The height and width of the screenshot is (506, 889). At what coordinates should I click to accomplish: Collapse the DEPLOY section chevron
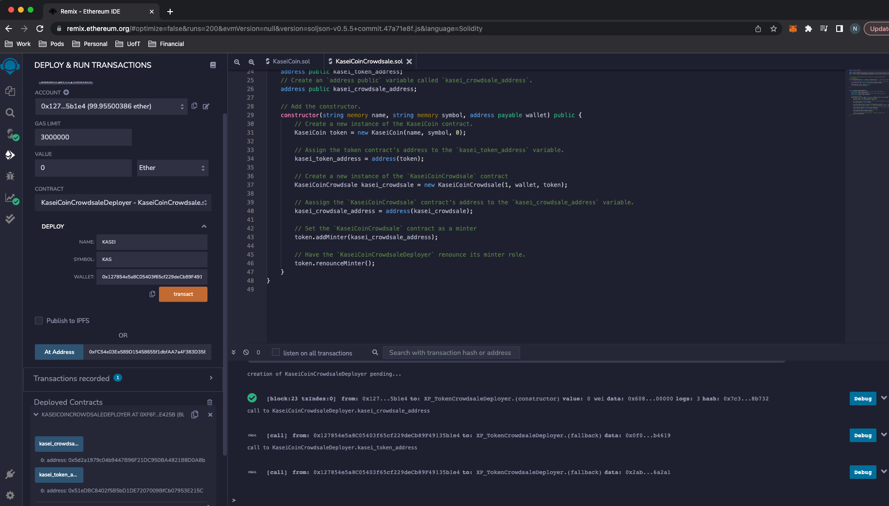pos(204,226)
